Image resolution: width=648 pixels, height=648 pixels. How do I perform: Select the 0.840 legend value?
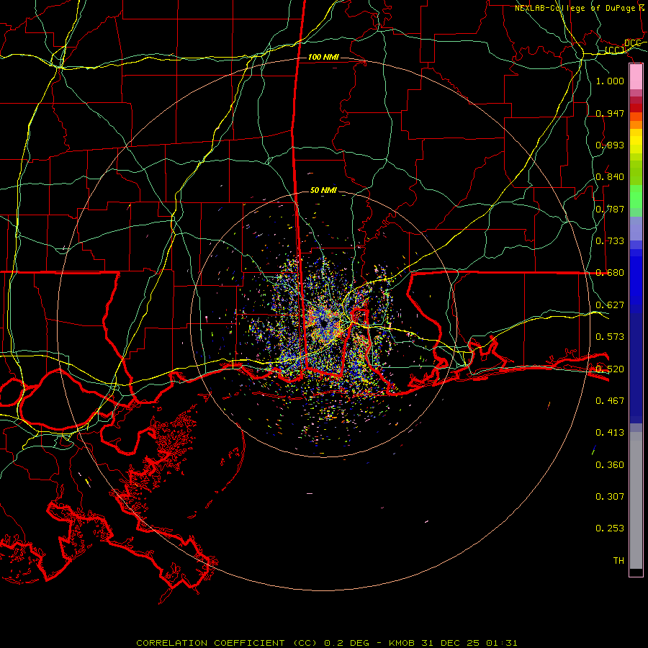[x=610, y=176]
